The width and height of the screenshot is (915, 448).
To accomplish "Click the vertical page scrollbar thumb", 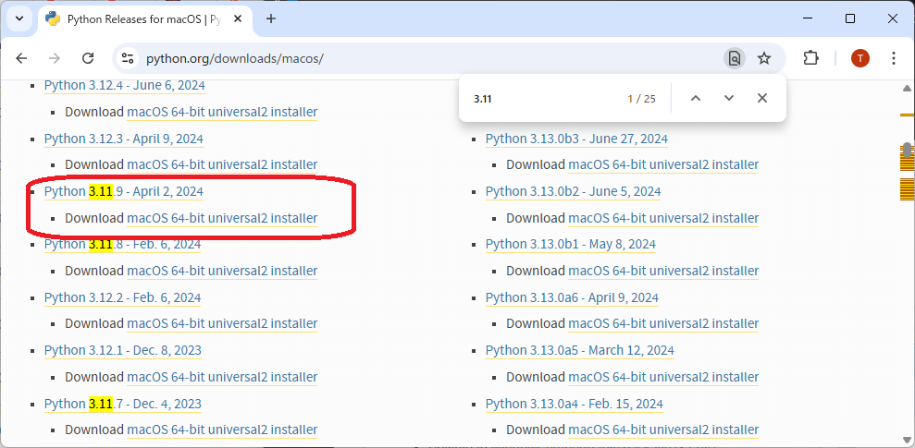I will (x=908, y=151).
